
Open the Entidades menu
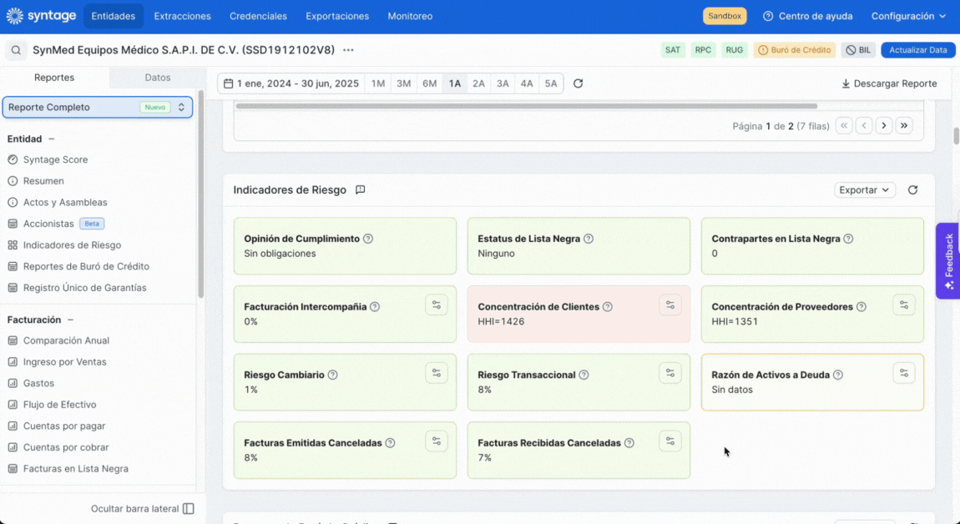[114, 16]
